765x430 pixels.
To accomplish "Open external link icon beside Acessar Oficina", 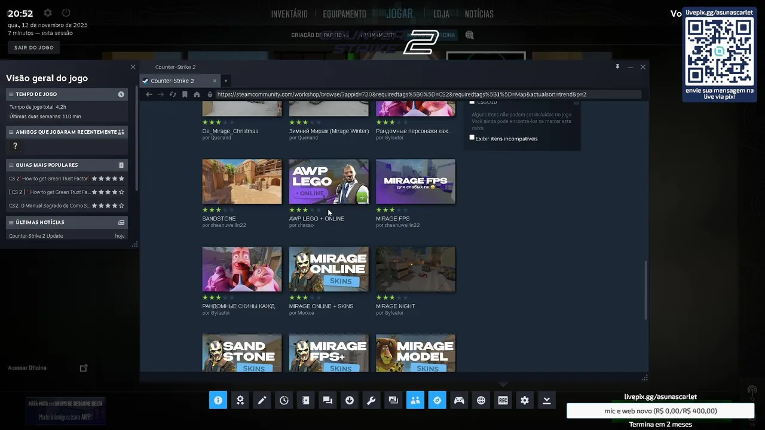I will tap(84, 368).
